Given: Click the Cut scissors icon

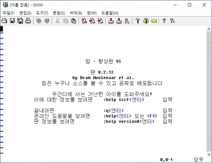Looking at the screenshot, I should 58,21.
